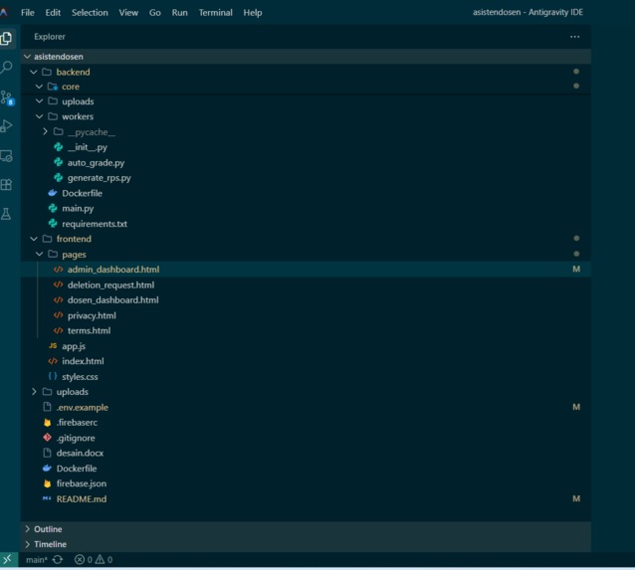The width and height of the screenshot is (635, 570).
Task: Open the Run and Debug view
Action: click(x=7, y=126)
